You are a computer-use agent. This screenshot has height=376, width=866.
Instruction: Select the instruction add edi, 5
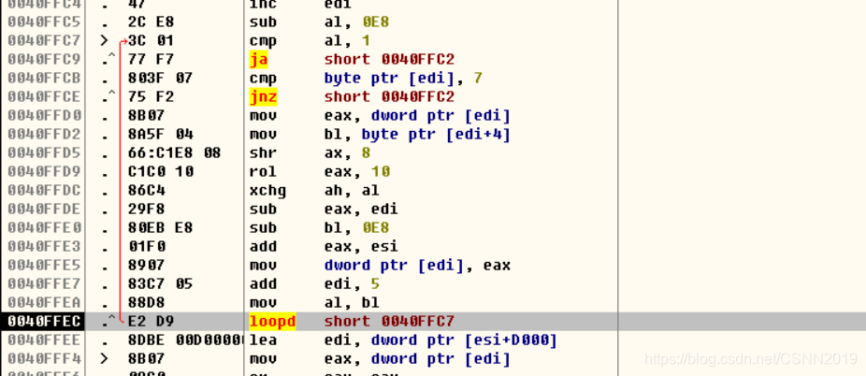click(x=315, y=285)
